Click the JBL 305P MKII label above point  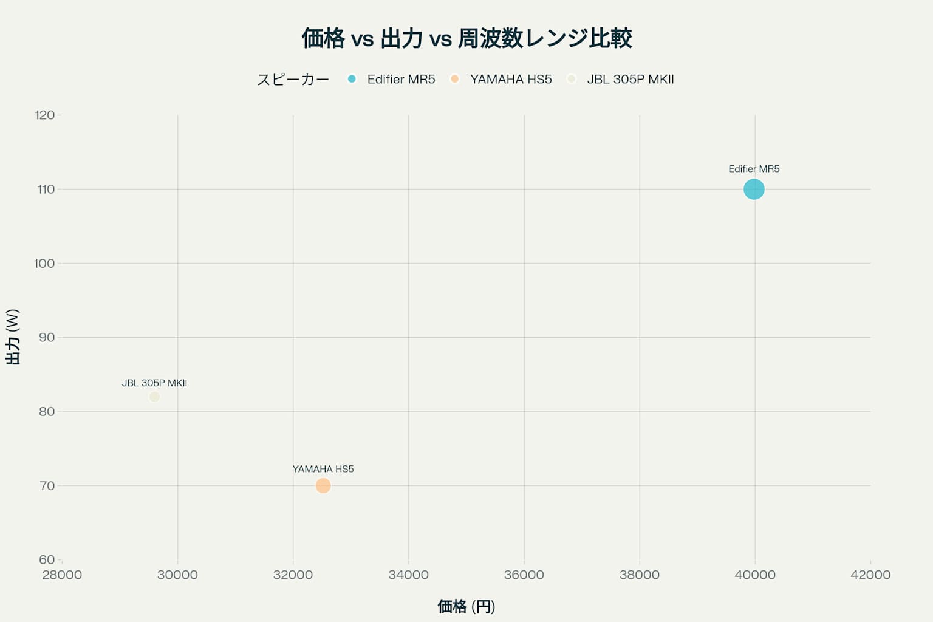[154, 383]
